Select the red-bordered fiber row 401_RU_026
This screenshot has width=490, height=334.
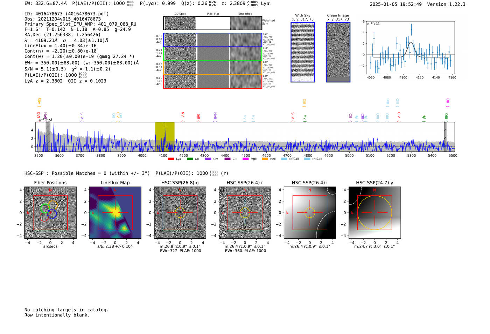[213, 81]
